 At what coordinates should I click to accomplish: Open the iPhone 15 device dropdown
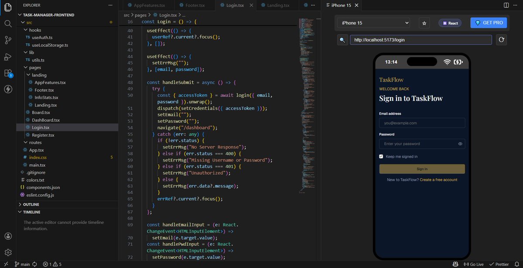[x=373, y=22]
